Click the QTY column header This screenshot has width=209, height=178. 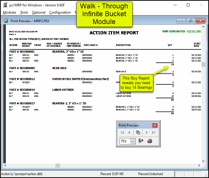[x=170, y=45]
